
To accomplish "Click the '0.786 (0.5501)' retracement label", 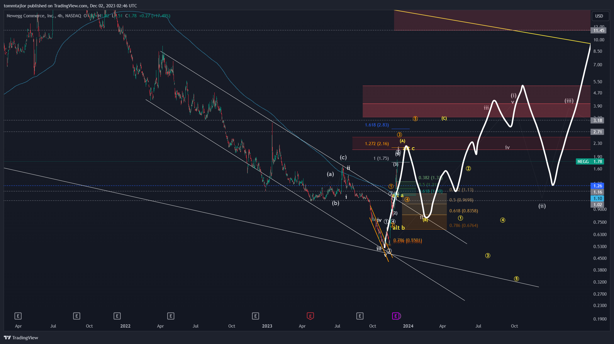I will 408,240.
